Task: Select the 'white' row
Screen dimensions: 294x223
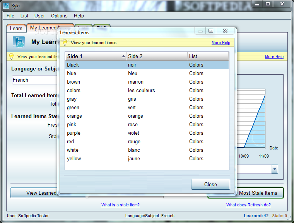Action: [147, 150]
